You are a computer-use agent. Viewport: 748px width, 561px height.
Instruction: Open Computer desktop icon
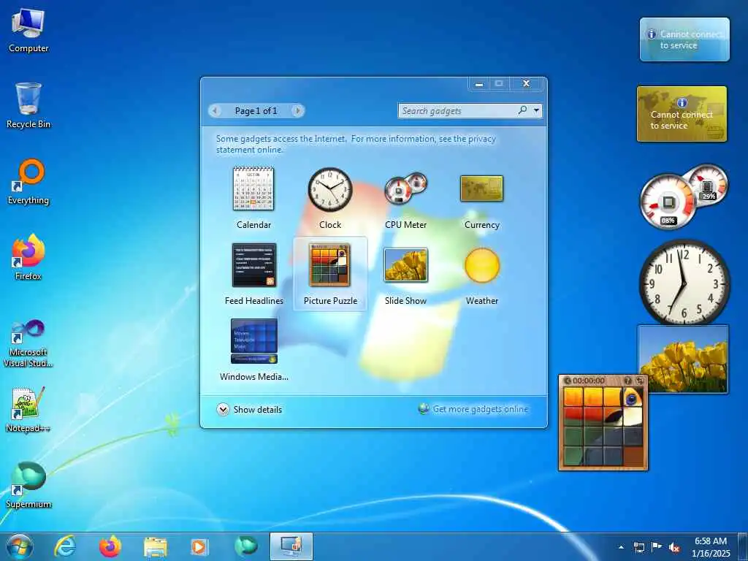click(x=28, y=31)
